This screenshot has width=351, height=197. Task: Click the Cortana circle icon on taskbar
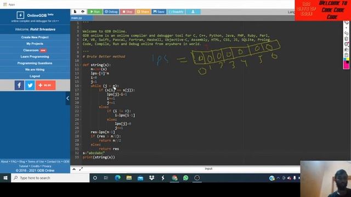[x=95, y=178]
